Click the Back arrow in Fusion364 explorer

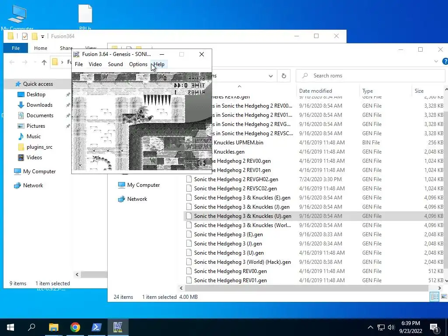tap(12, 62)
